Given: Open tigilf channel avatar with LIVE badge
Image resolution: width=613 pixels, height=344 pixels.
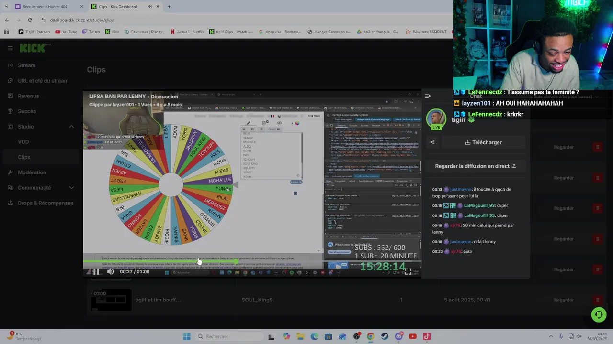Looking at the screenshot, I should pyautogui.click(x=436, y=119).
